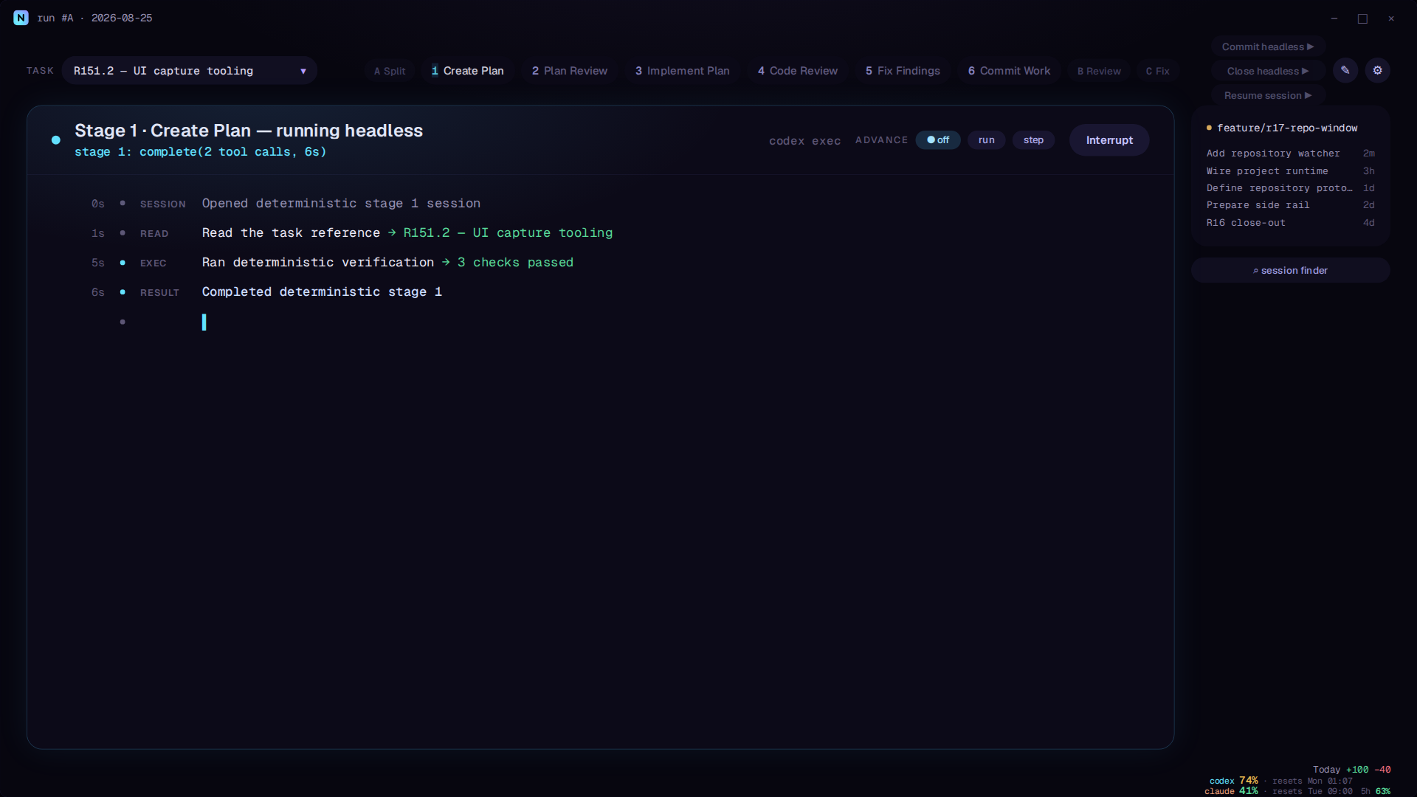
Task: Click the Today +100 -40 diff stats
Action: click(1351, 770)
